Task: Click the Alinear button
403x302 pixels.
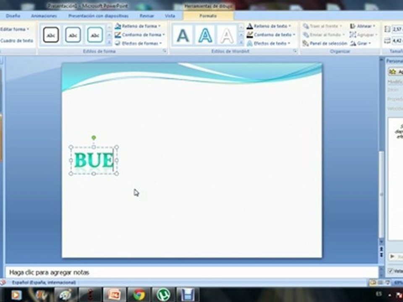Action: [x=362, y=26]
